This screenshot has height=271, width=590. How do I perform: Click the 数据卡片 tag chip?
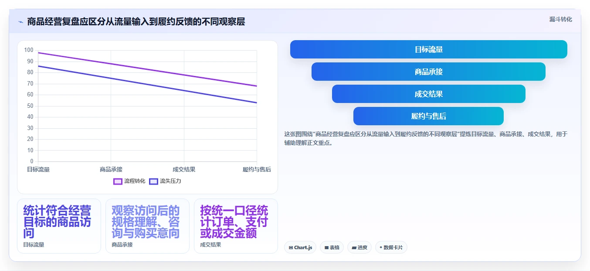coord(391,247)
